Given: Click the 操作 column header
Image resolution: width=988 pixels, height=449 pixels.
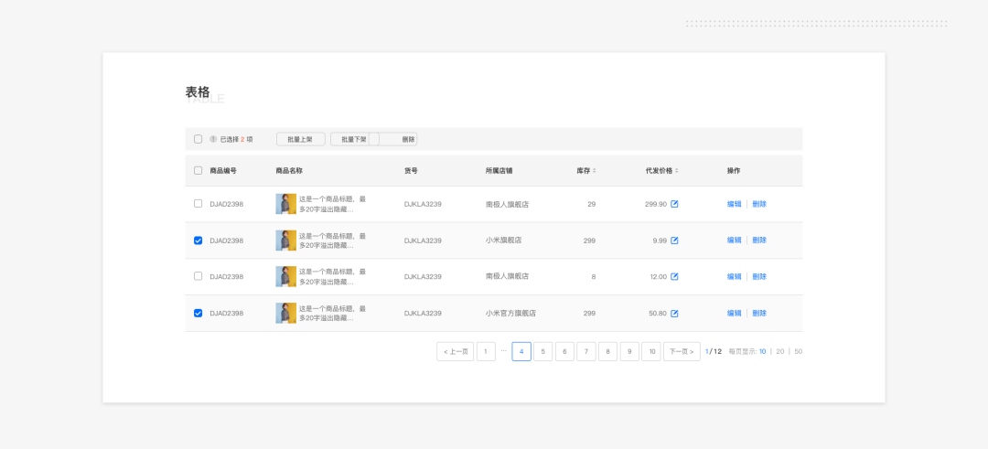Looking at the screenshot, I should click(734, 171).
